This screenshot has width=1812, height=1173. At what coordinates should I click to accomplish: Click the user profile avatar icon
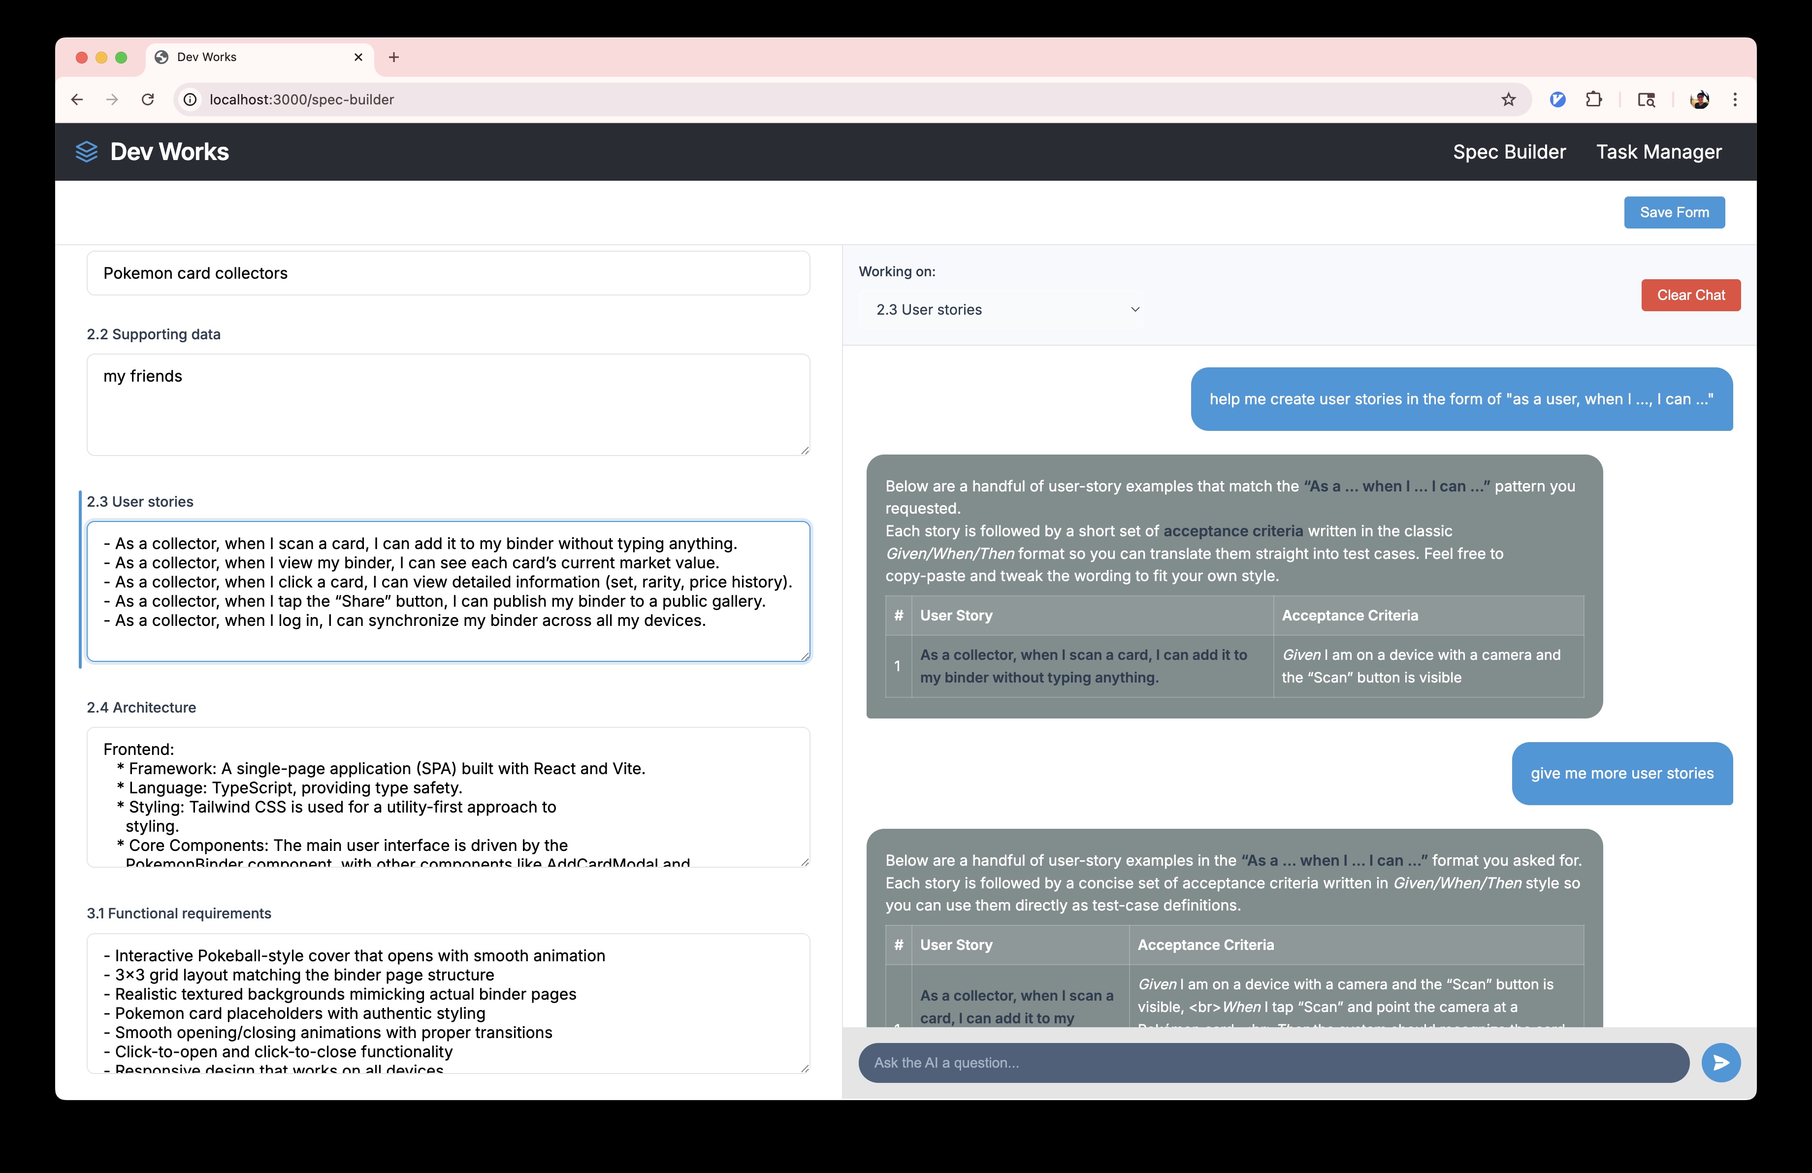(x=1699, y=99)
